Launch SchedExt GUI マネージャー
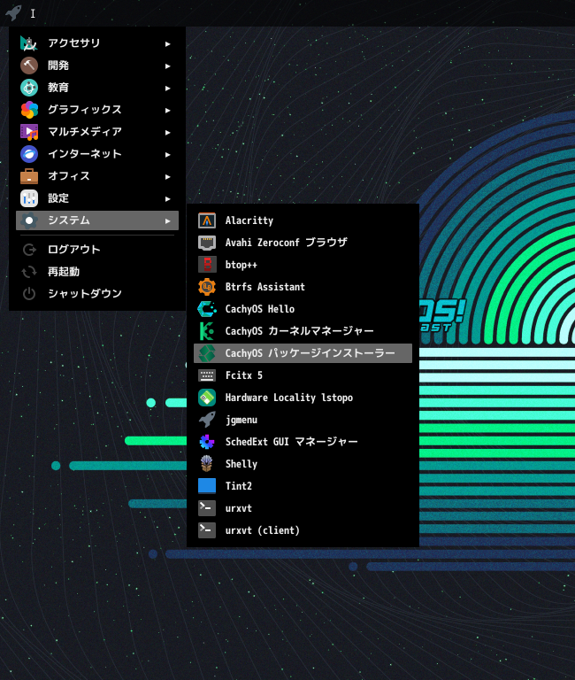This screenshot has height=680, width=575. click(303, 442)
